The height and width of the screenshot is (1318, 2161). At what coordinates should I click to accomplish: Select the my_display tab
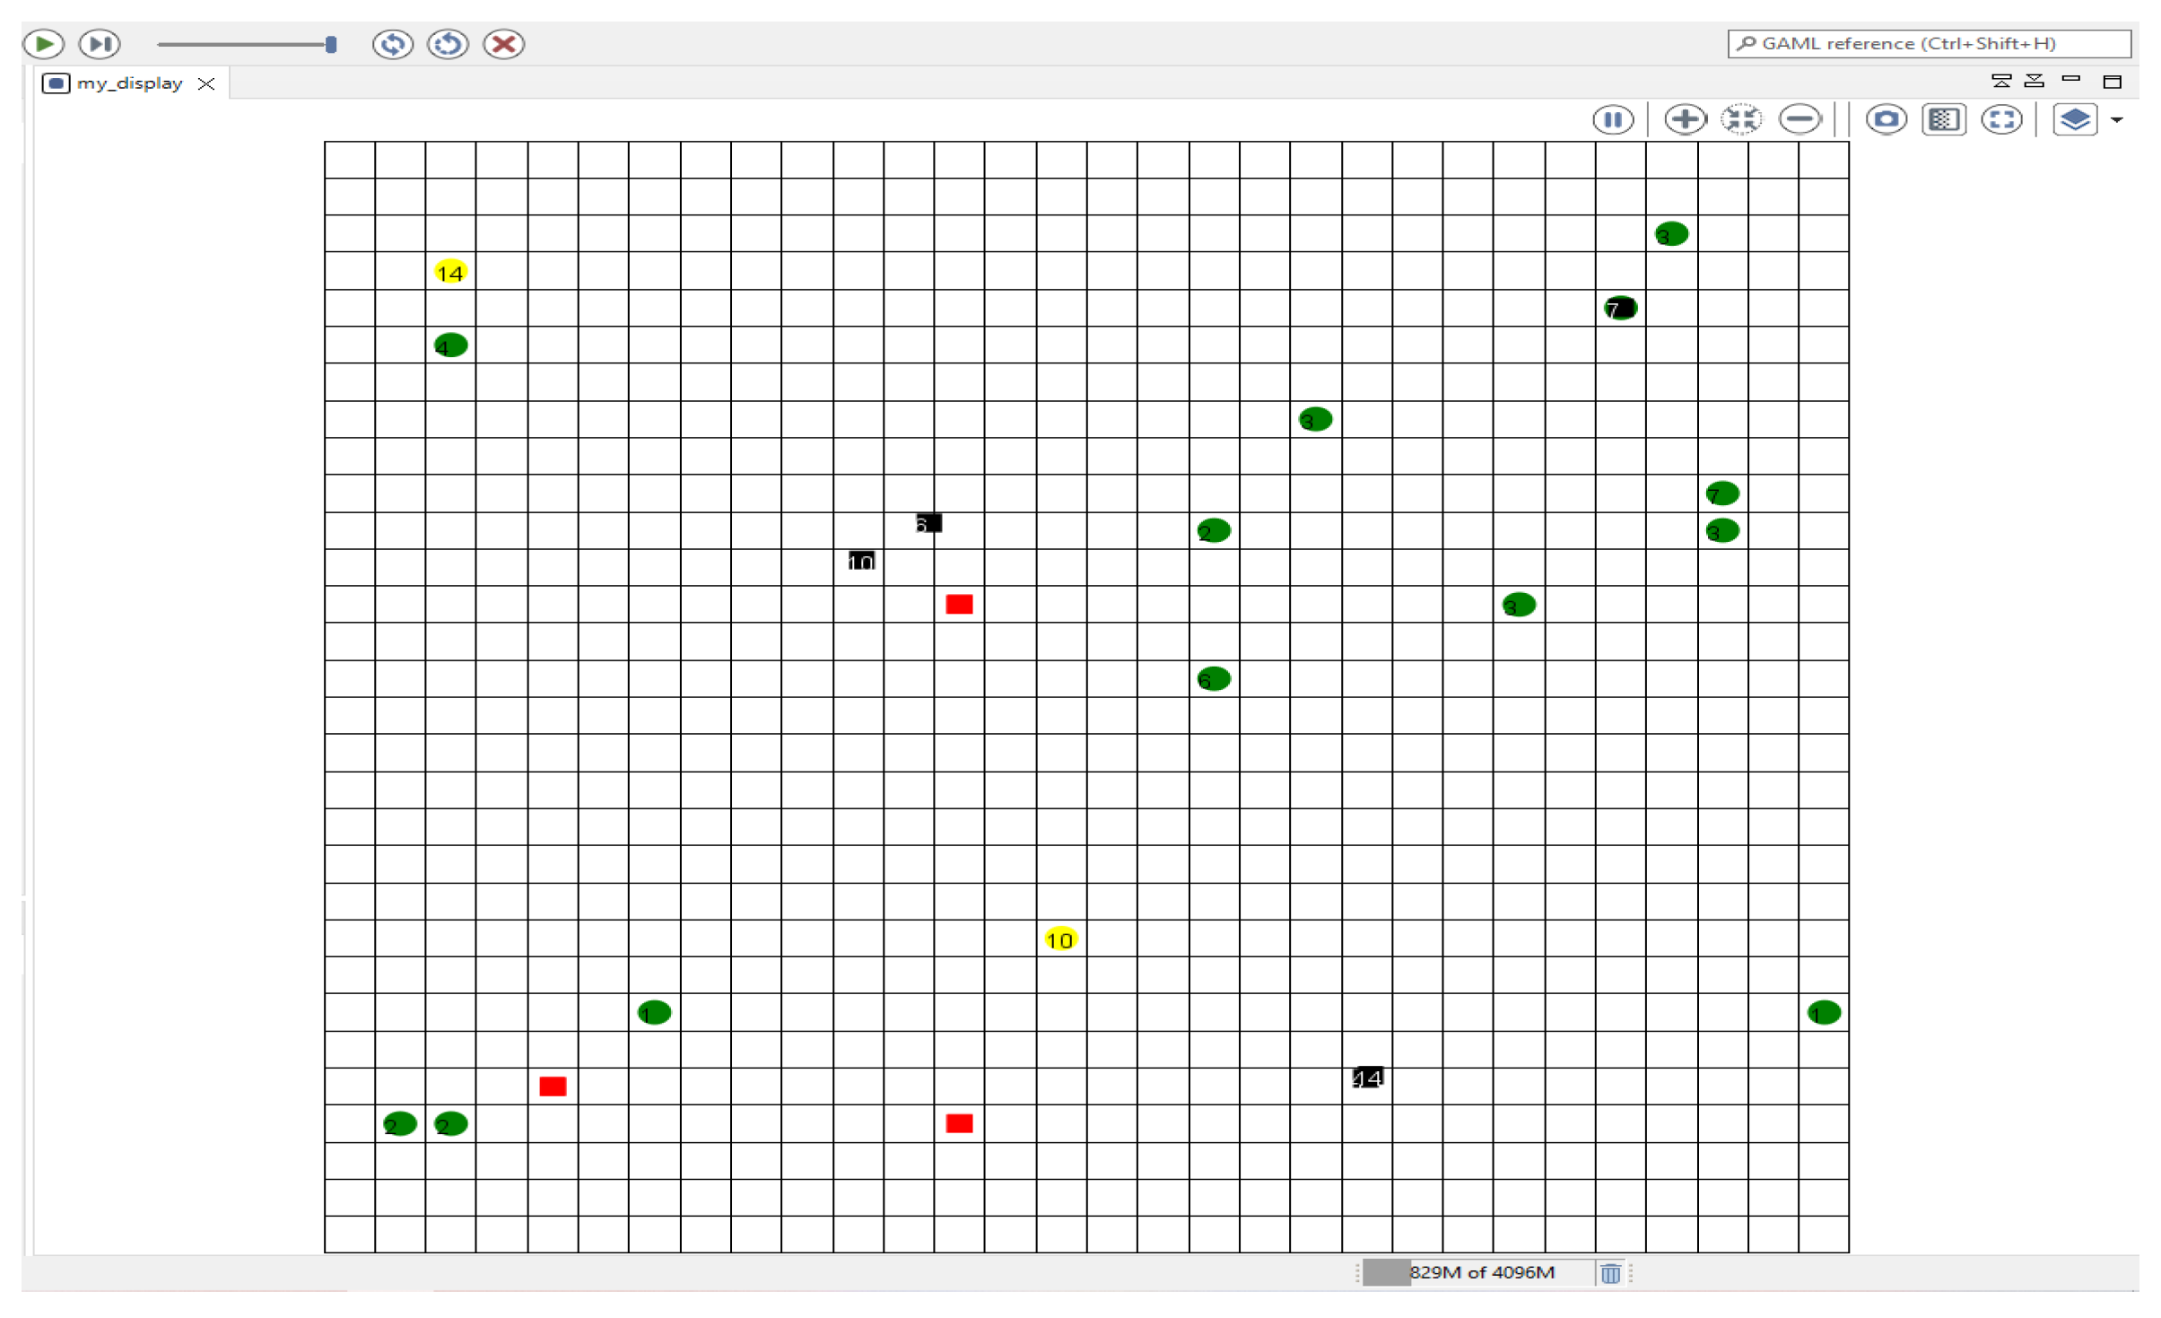tap(128, 83)
